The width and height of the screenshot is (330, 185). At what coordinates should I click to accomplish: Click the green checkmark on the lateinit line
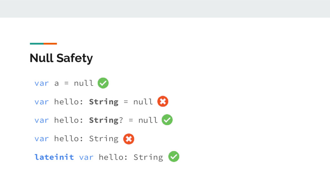coord(174,156)
